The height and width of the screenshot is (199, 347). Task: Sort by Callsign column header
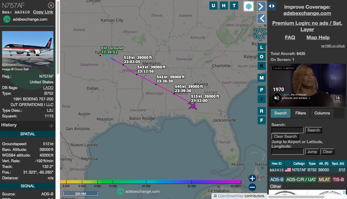(x=299, y=163)
